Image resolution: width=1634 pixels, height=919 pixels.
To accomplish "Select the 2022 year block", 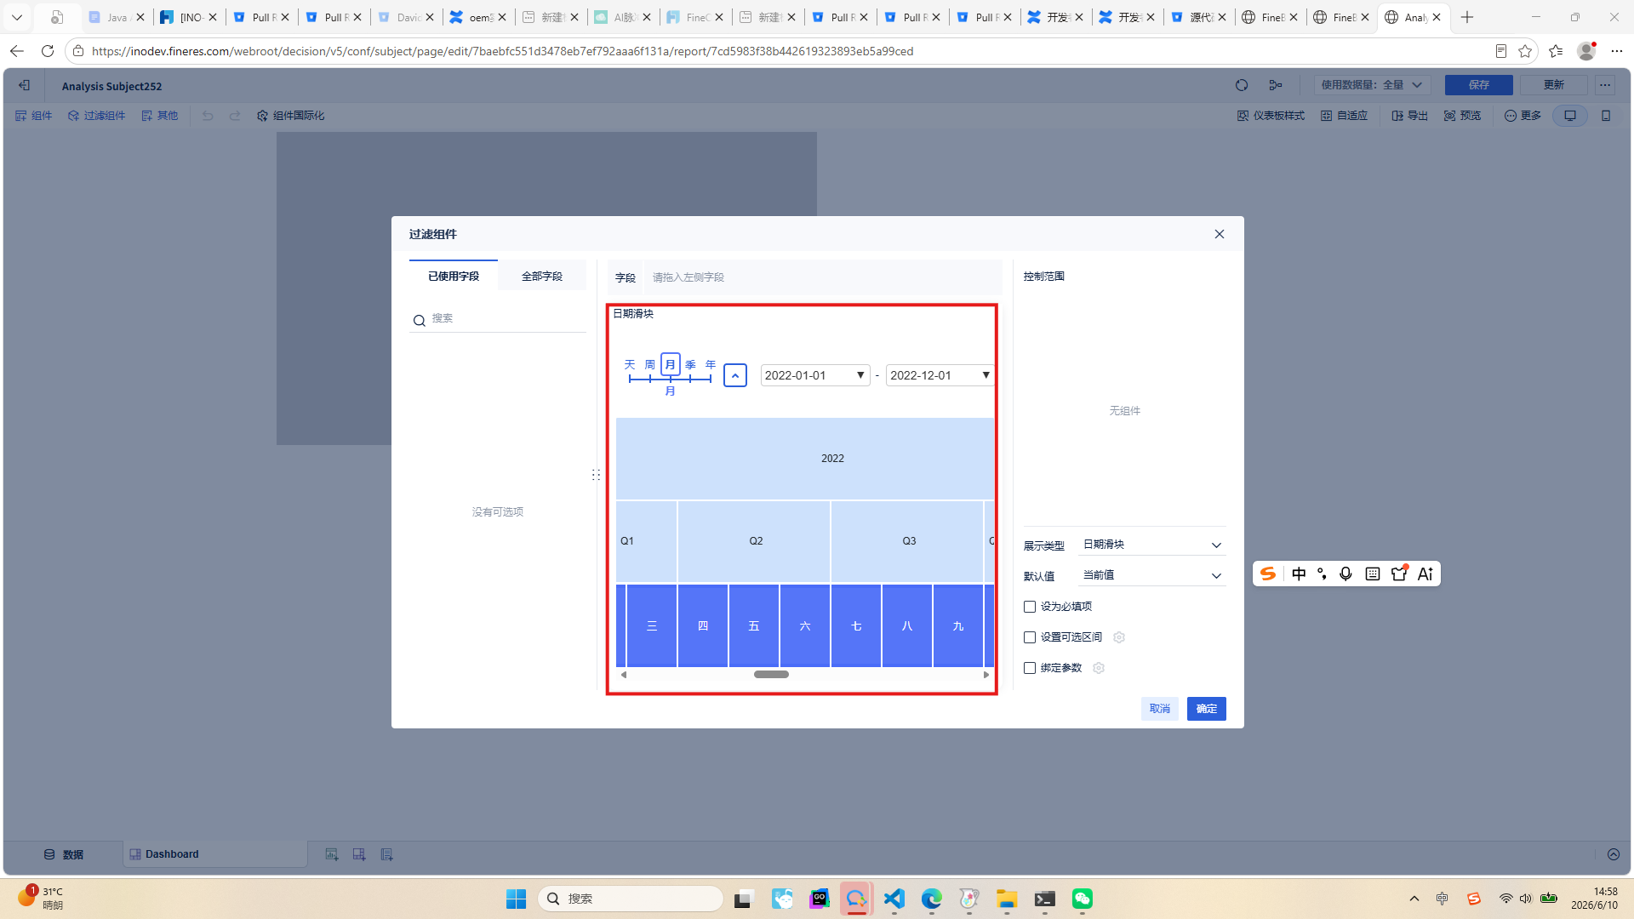I will [x=805, y=459].
